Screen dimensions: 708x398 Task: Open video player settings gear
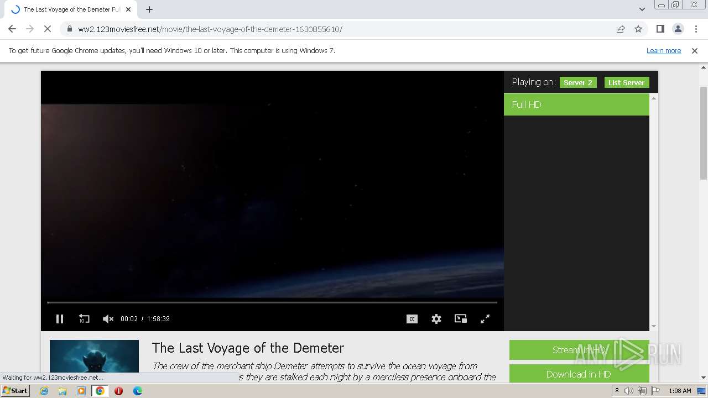436,319
